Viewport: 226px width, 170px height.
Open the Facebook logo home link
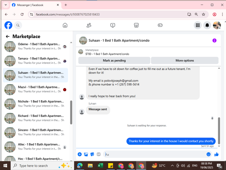click(x=8, y=25)
